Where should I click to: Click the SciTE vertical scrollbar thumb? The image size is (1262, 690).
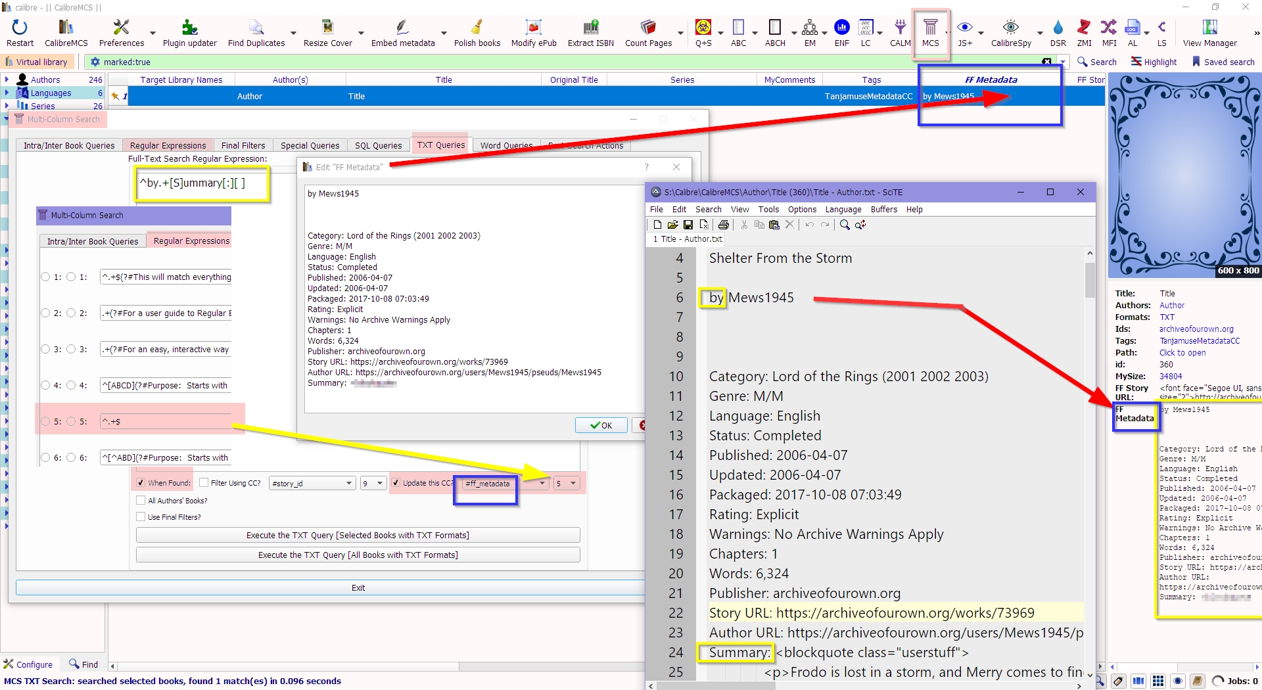point(1090,280)
